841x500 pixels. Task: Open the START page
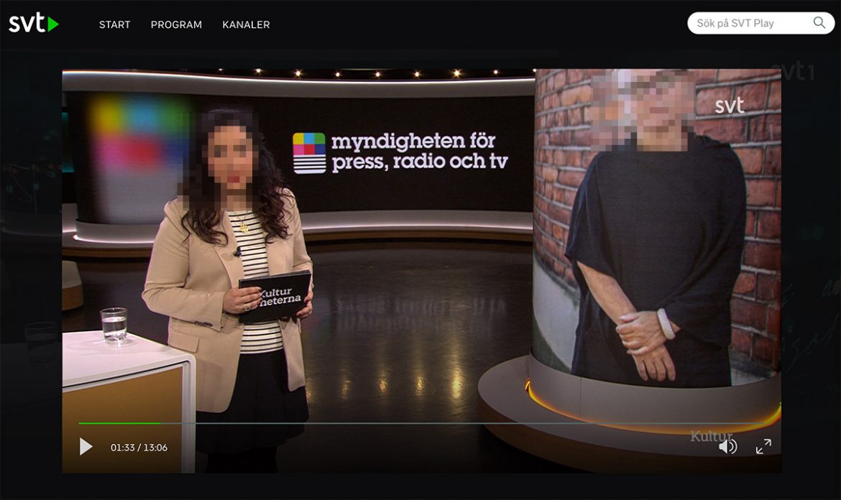115,24
